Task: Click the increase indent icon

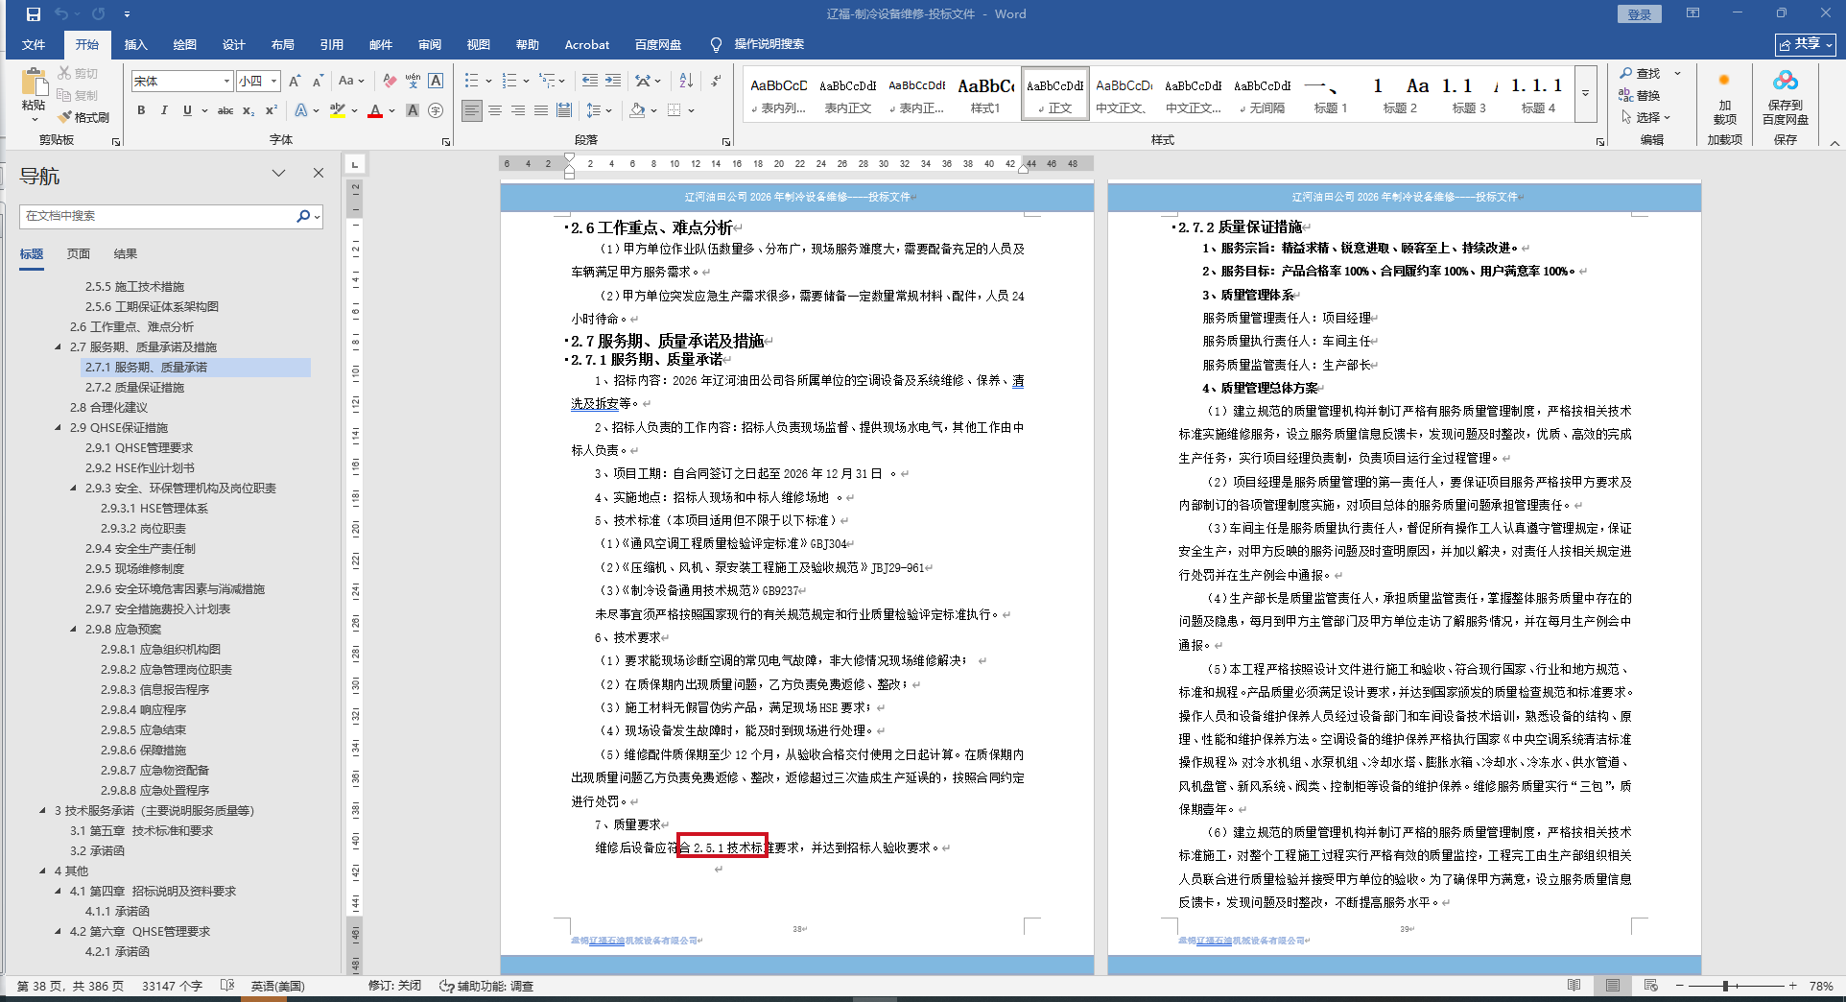Action: pos(613,81)
